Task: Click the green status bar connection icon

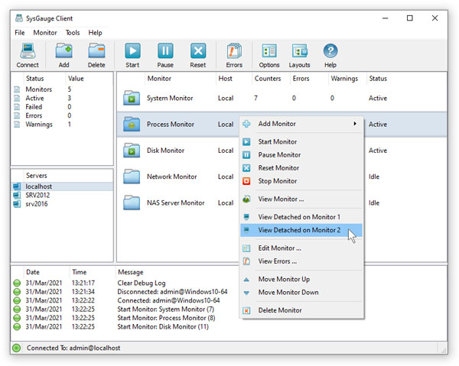Action: point(17,348)
